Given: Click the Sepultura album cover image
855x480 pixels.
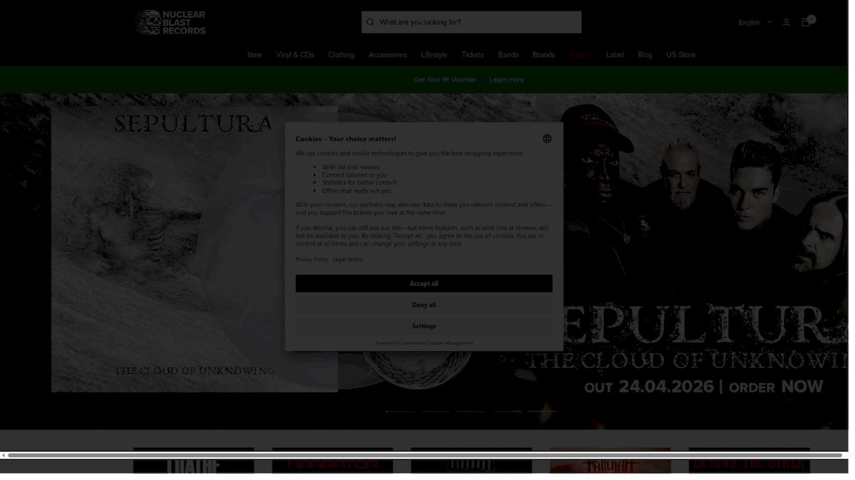Looking at the screenshot, I should pyautogui.click(x=194, y=249).
